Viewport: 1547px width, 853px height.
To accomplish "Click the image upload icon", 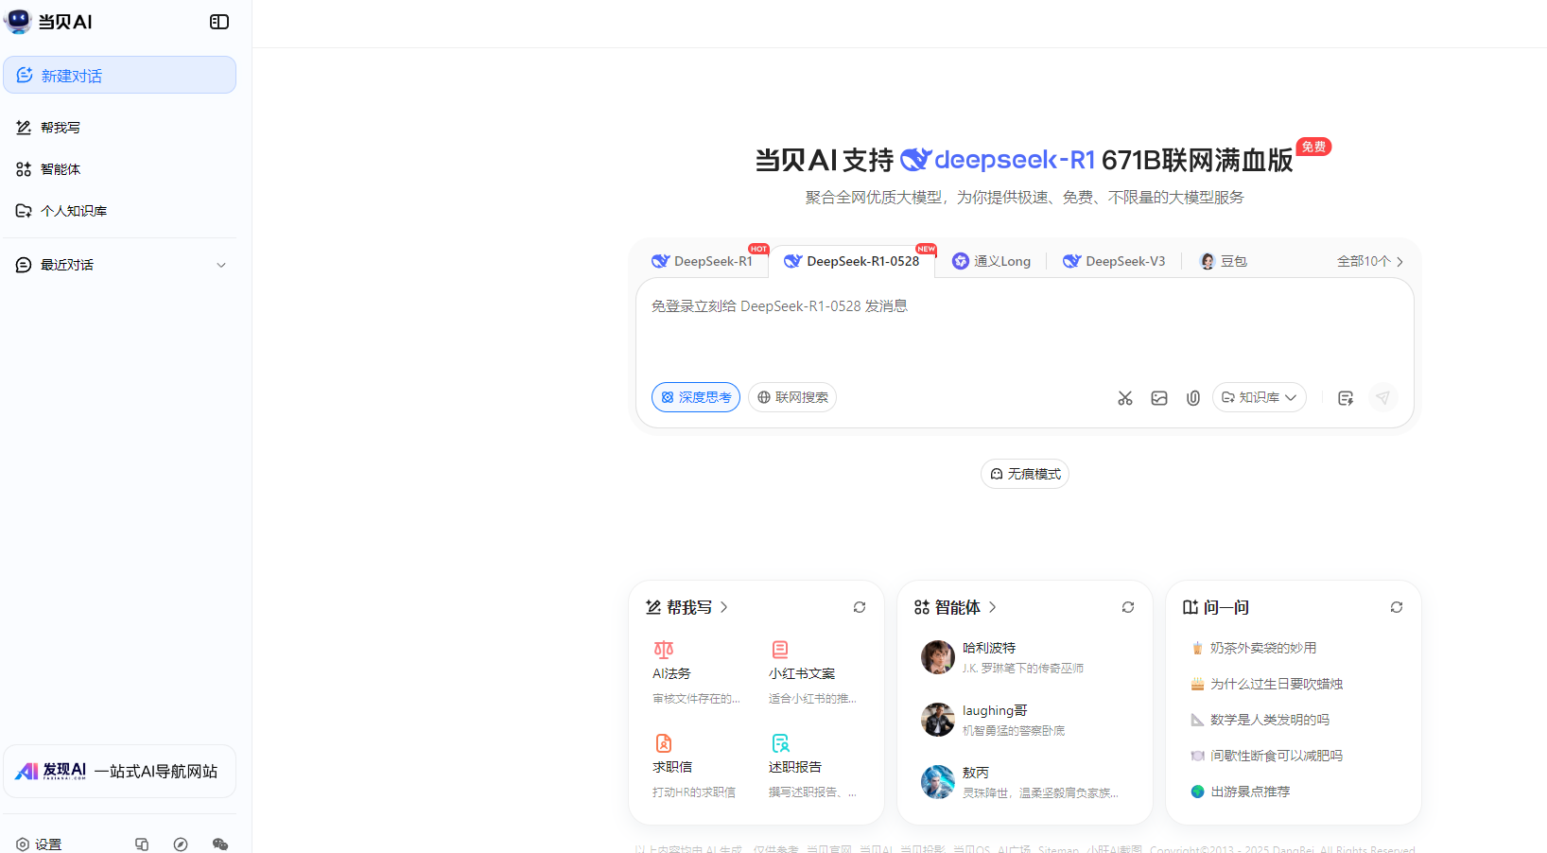I will pos(1159,398).
